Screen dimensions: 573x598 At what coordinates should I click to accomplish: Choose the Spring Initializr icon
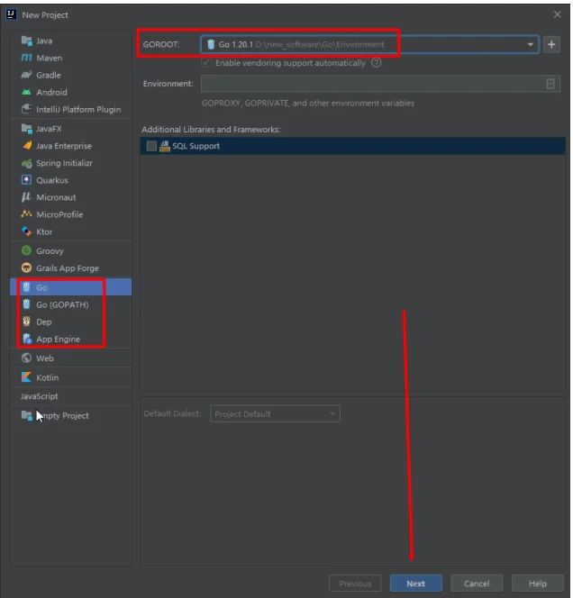click(x=27, y=163)
